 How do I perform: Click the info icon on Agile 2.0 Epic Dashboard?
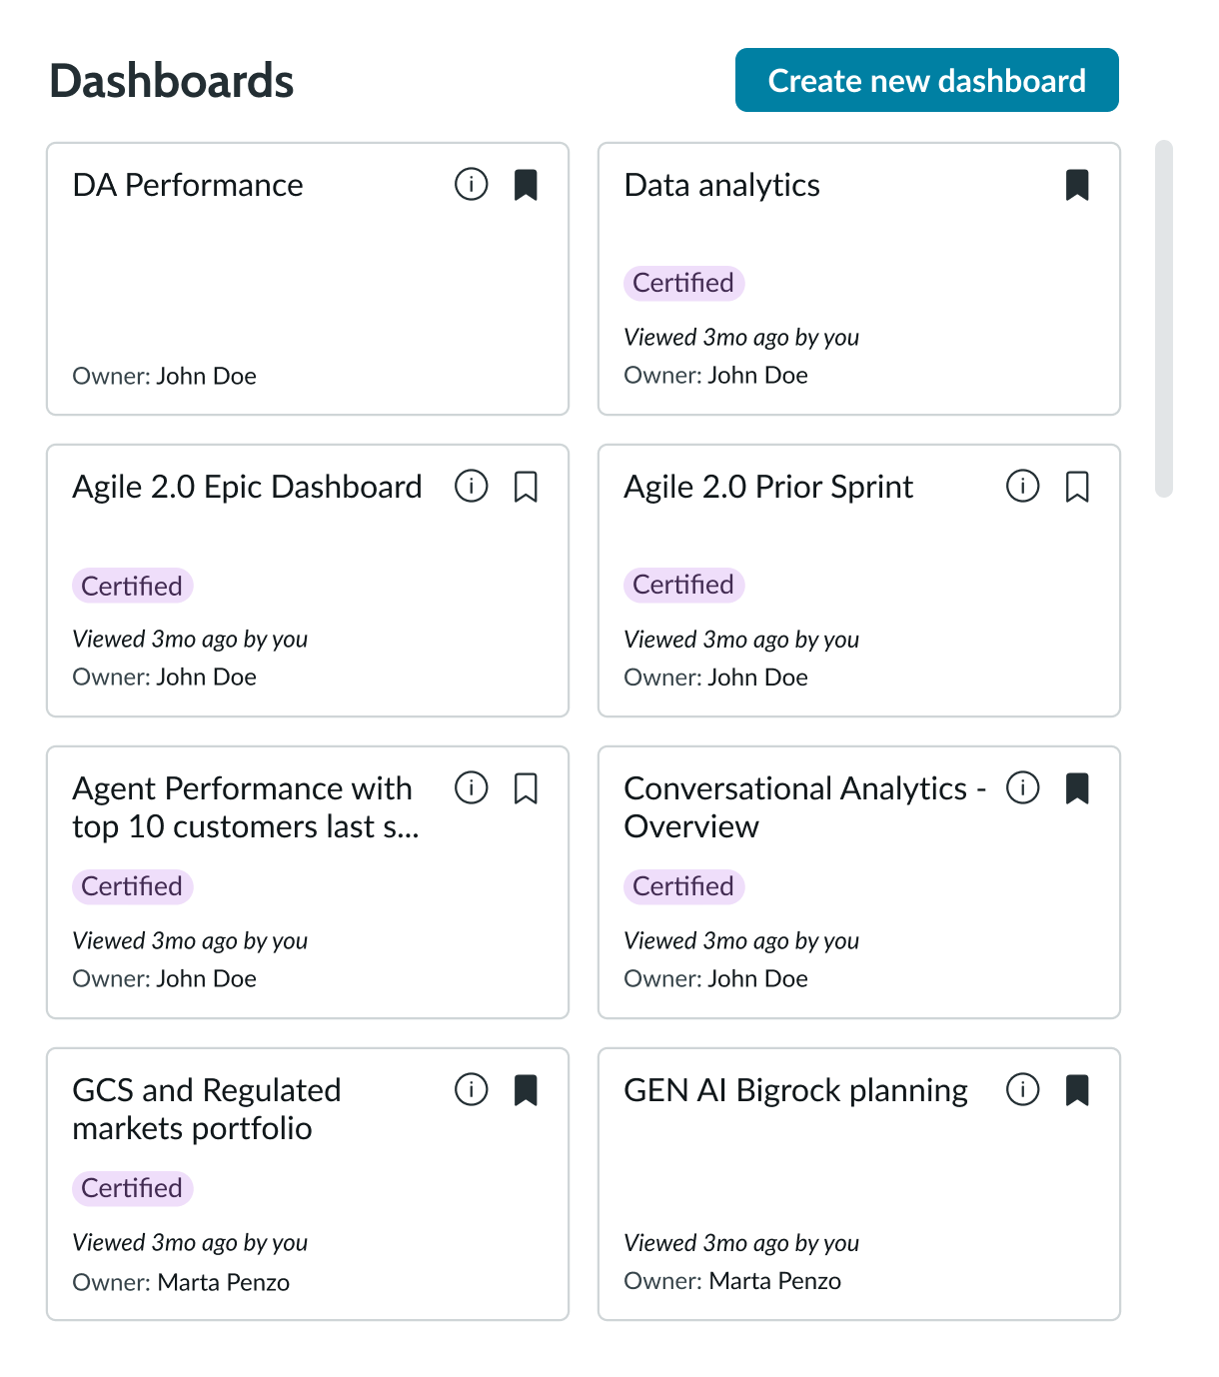[471, 488]
